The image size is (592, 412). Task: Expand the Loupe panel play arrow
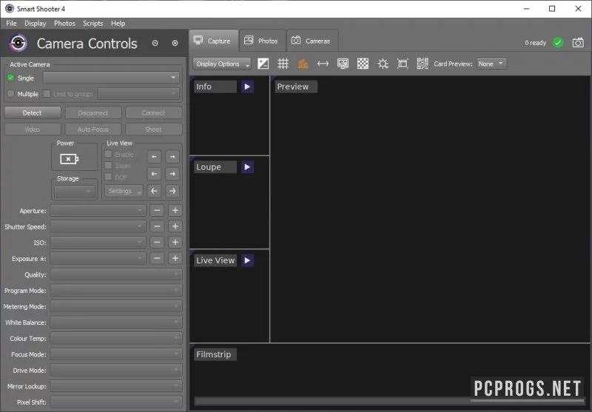coord(247,166)
